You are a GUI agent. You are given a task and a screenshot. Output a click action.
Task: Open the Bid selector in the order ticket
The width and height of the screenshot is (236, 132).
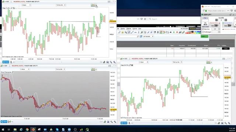pyautogui.click(x=205, y=18)
